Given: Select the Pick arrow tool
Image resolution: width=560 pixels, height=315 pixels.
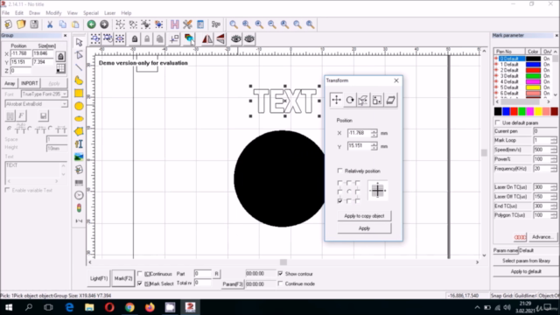Looking at the screenshot, I should point(79,42).
